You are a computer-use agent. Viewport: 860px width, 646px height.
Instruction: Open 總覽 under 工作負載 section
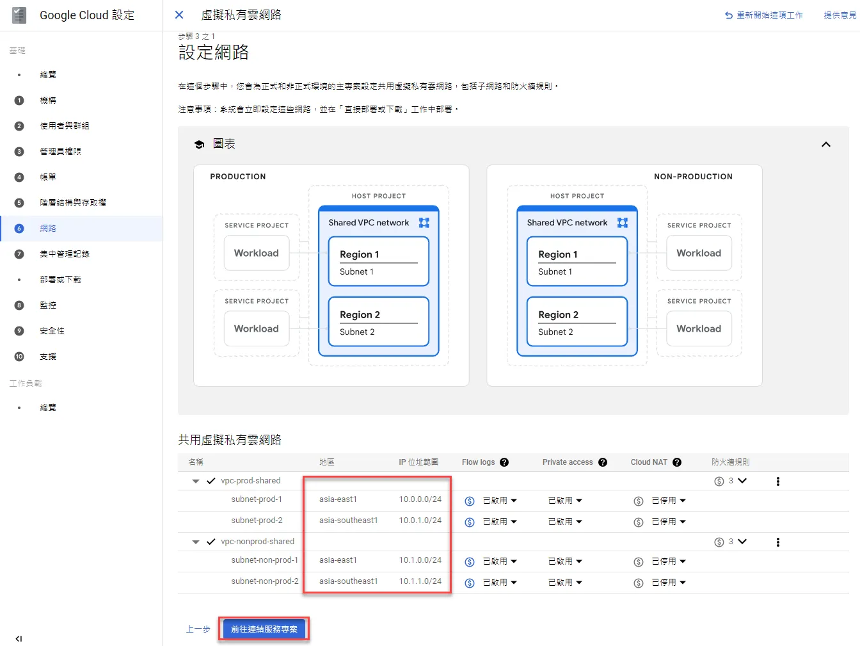(x=48, y=408)
